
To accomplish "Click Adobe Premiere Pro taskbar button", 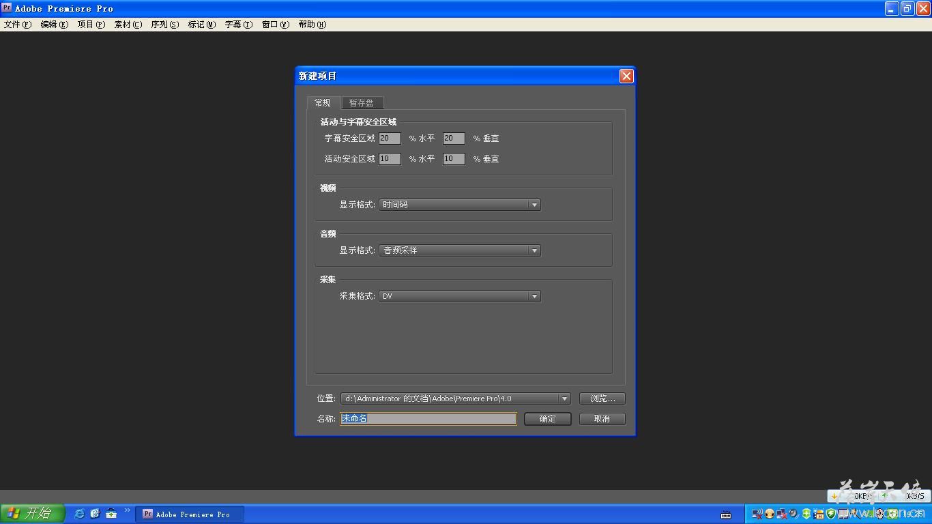I will click(x=190, y=514).
